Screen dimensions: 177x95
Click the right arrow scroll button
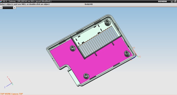[x=14, y=8]
